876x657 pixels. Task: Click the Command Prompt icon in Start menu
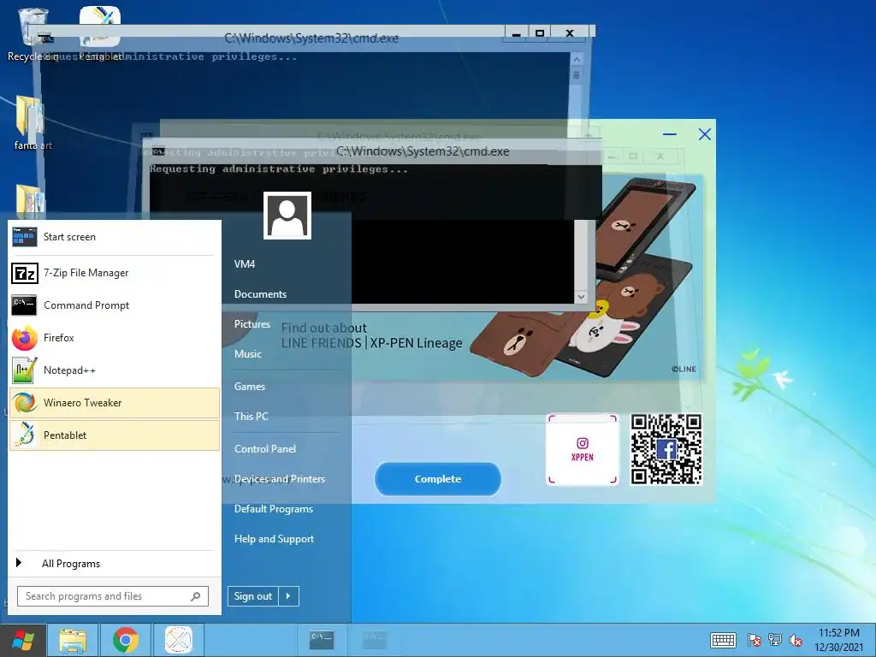[x=24, y=305]
